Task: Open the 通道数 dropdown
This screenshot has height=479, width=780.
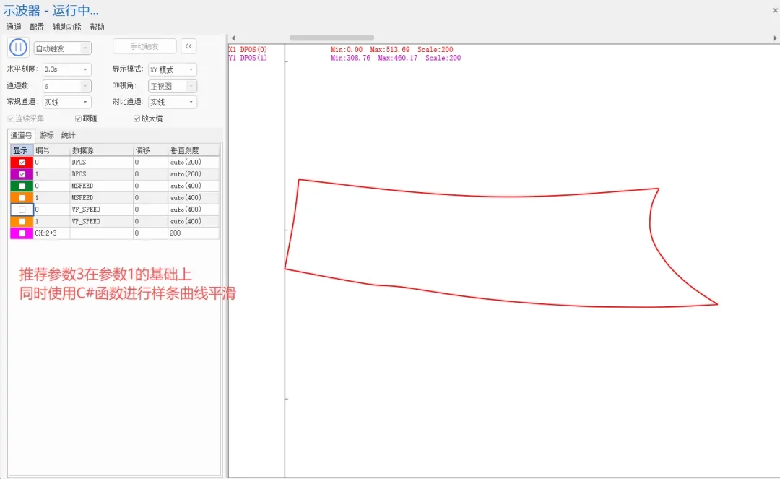Action: [66, 86]
